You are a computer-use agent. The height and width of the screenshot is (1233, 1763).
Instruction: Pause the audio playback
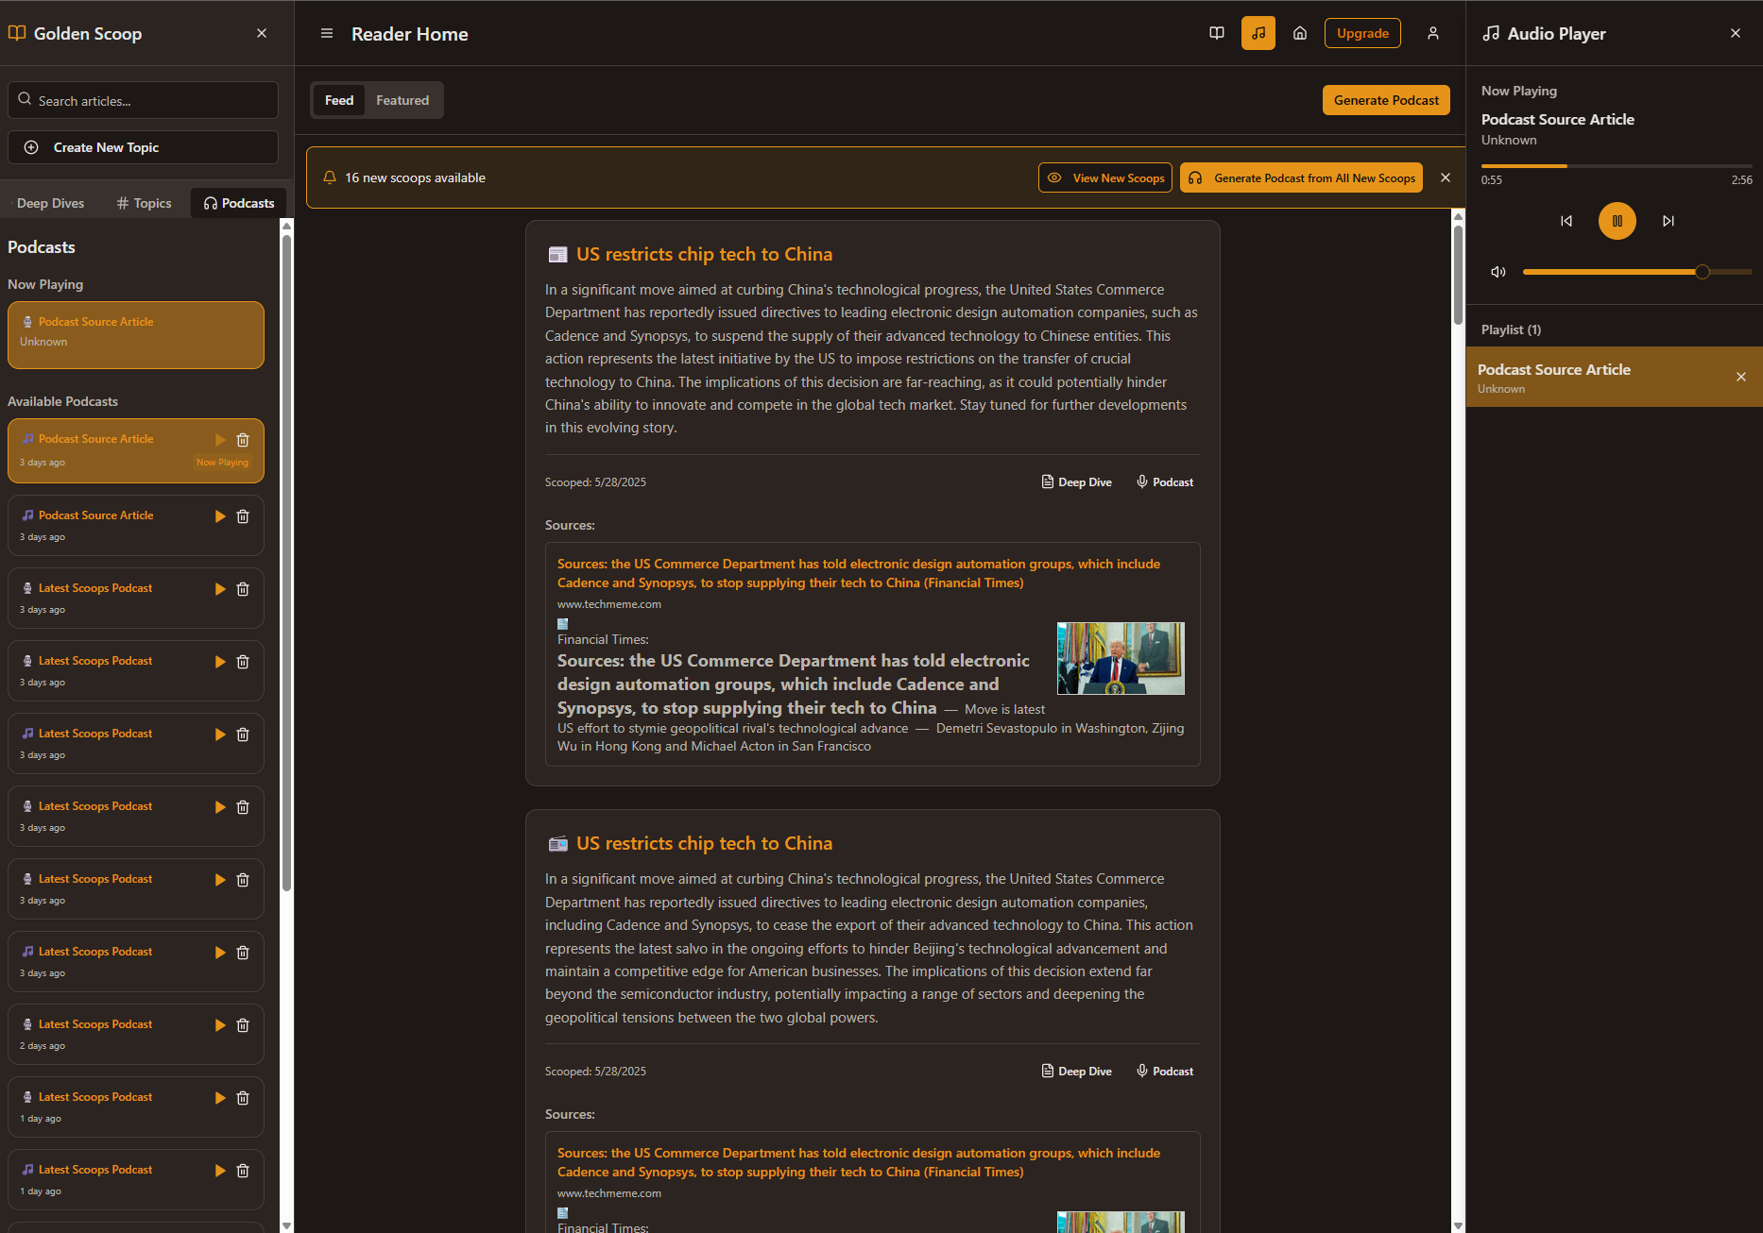coord(1617,221)
